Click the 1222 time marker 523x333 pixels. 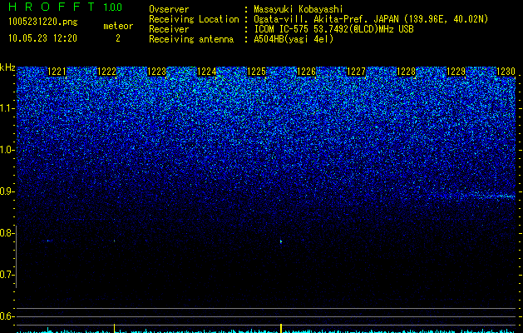[x=106, y=72]
